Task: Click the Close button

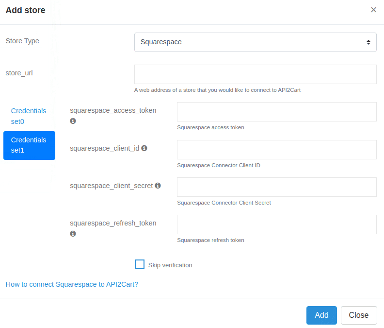Action: point(358,315)
